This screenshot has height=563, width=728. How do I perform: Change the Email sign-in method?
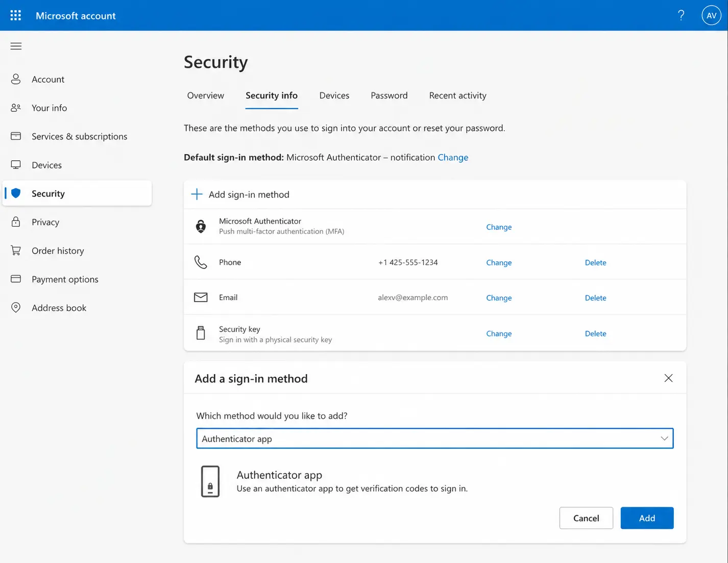point(499,298)
